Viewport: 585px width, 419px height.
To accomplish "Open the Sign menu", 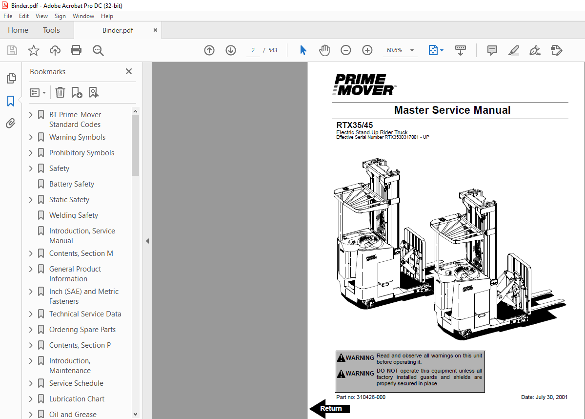I will 60,16.
